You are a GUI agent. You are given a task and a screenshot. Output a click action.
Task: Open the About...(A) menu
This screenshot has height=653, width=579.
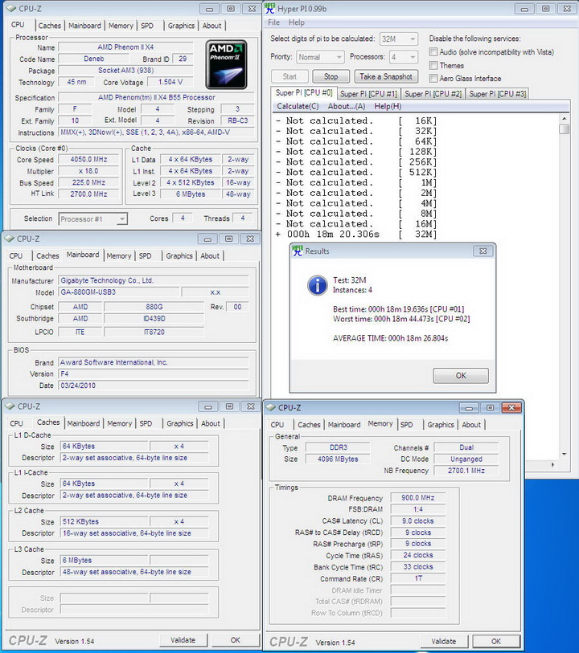click(x=347, y=106)
